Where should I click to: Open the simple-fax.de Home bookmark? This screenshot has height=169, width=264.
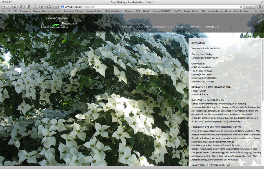pyautogui.click(x=219, y=11)
